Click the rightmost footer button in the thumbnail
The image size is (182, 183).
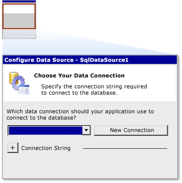pos(32,36)
